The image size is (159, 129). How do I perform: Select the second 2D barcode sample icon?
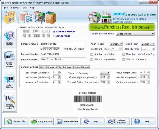(30, 36)
